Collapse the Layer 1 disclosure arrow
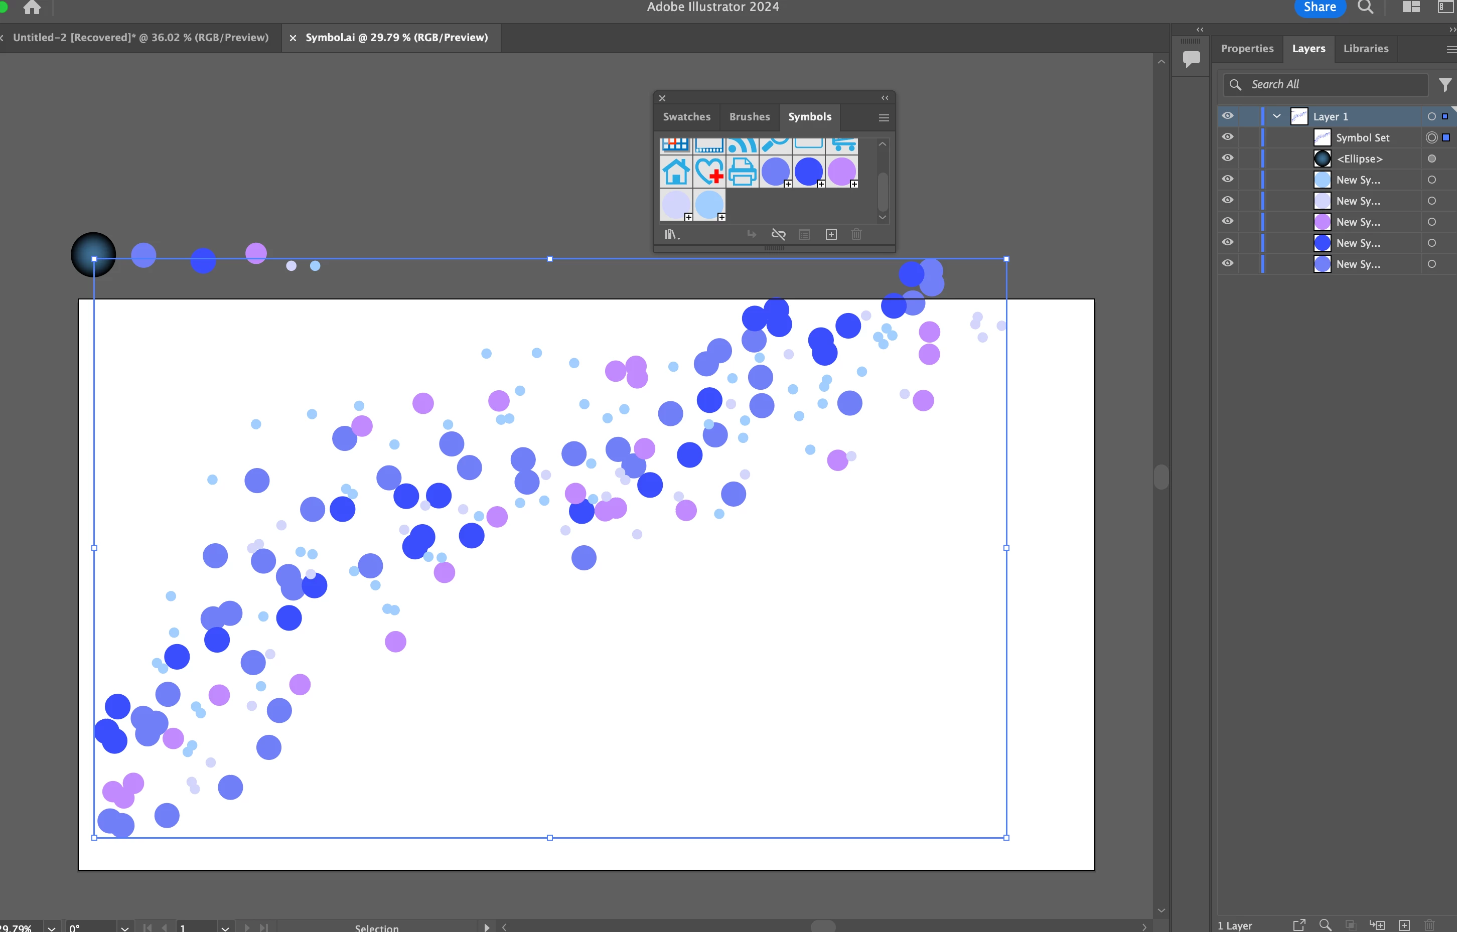 point(1276,116)
